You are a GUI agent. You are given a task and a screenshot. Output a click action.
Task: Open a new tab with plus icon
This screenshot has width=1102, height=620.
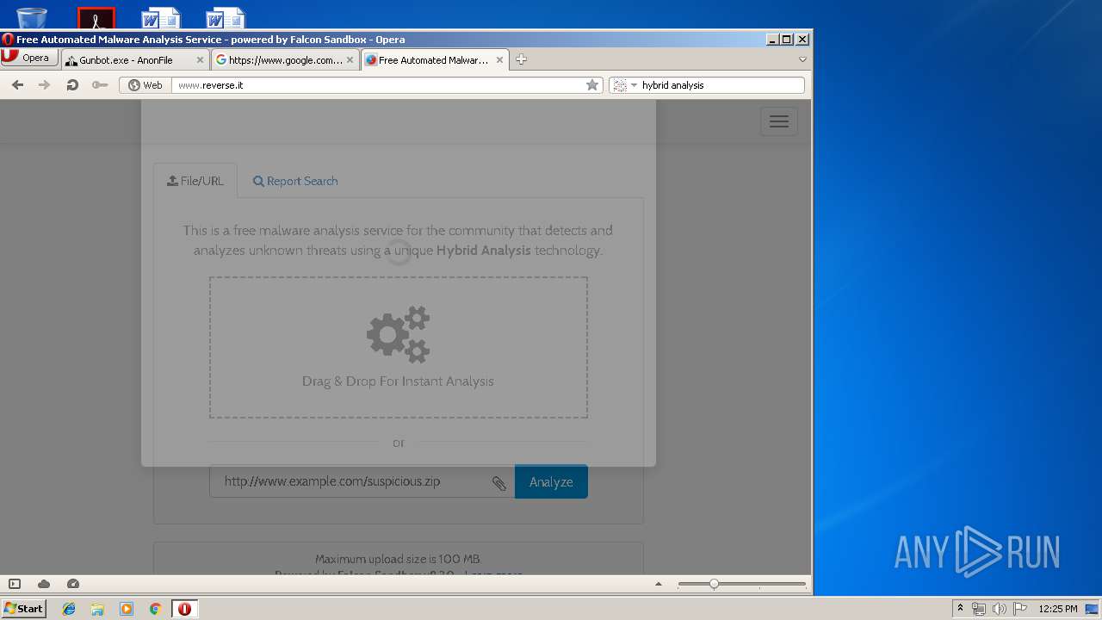click(x=521, y=59)
